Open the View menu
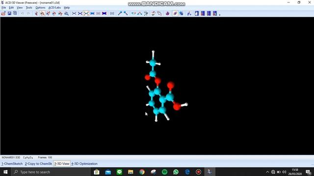 (x=20, y=8)
